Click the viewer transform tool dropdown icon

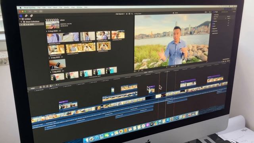pyautogui.click(x=135, y=71)
